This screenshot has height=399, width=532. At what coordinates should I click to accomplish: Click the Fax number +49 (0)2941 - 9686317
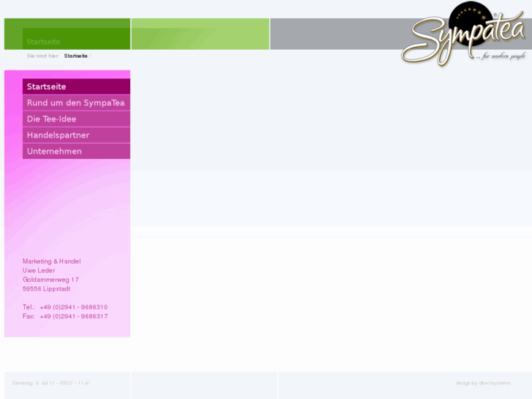(74, 316)
